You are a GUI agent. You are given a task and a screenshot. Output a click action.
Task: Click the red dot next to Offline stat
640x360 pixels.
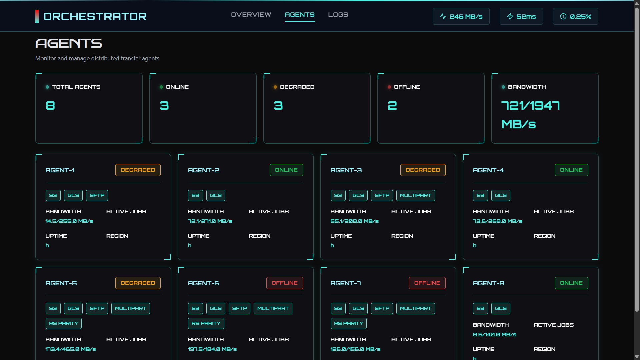pyautogui.click(x=389, y=87)
